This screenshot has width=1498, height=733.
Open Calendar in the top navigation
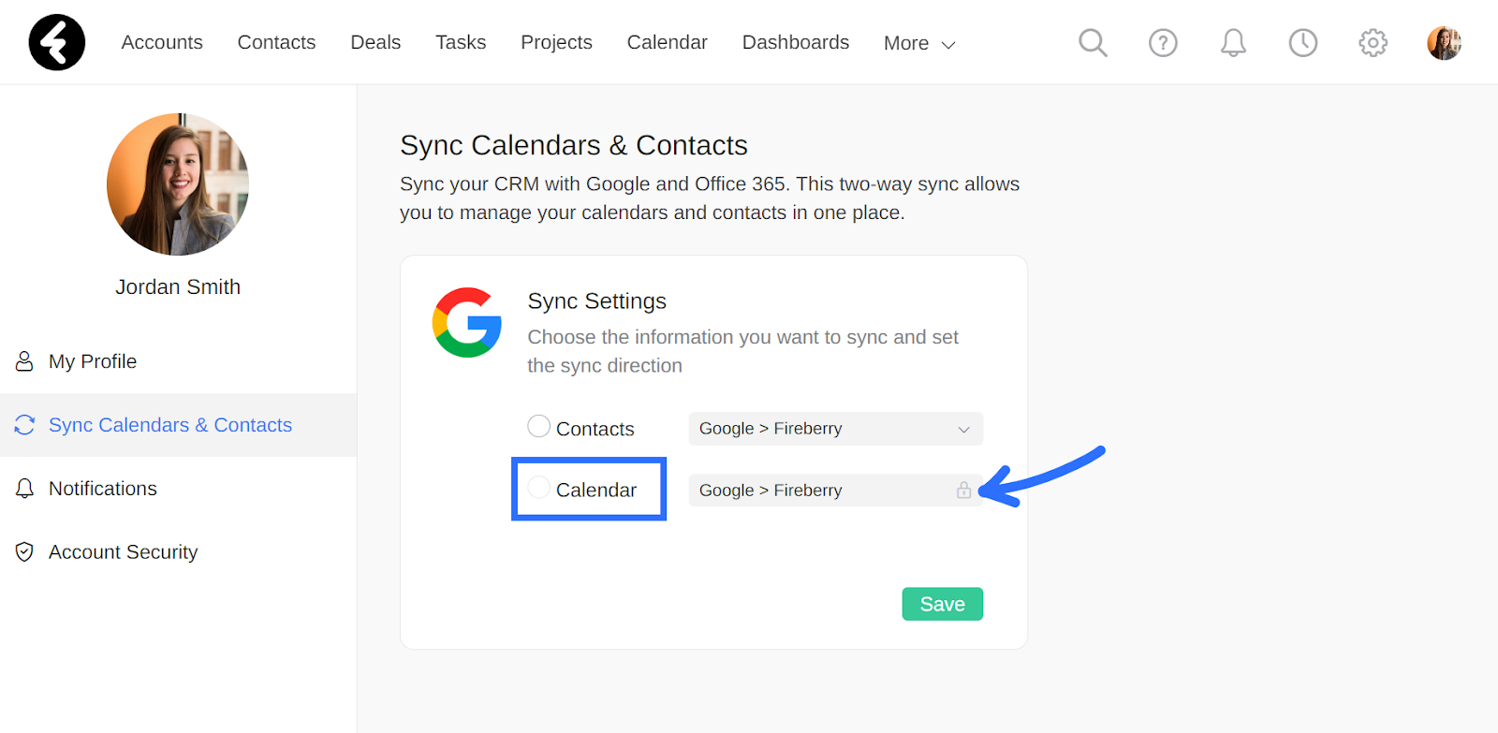pyautogui.click(x=667, y=42)
